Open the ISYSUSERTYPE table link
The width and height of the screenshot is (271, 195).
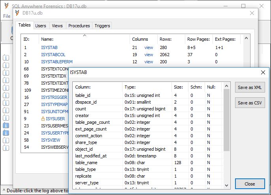55,133
